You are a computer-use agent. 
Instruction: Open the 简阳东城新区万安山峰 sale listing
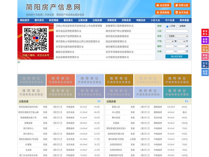click(x=28, y=113)
